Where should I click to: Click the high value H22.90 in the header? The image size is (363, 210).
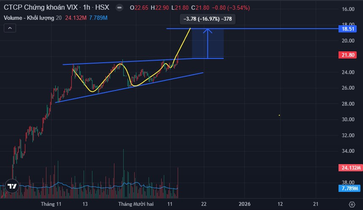tap(160, 8)
